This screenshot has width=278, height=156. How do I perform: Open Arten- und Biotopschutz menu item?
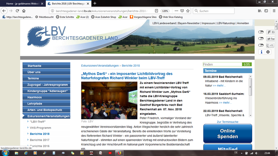coord(47,110)
